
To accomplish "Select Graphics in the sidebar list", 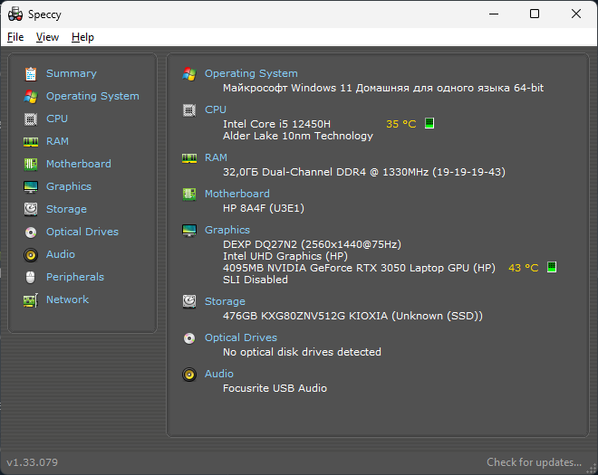I will 69,186.
